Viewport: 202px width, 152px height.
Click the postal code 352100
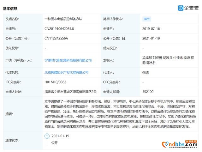pyautogui.click(x=148, y=92)
